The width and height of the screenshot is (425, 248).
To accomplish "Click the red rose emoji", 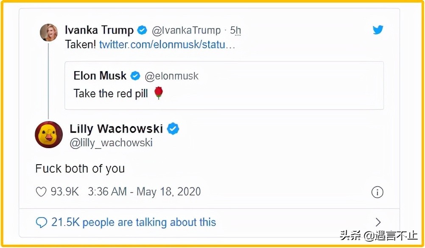I will (x=158, y=93).
